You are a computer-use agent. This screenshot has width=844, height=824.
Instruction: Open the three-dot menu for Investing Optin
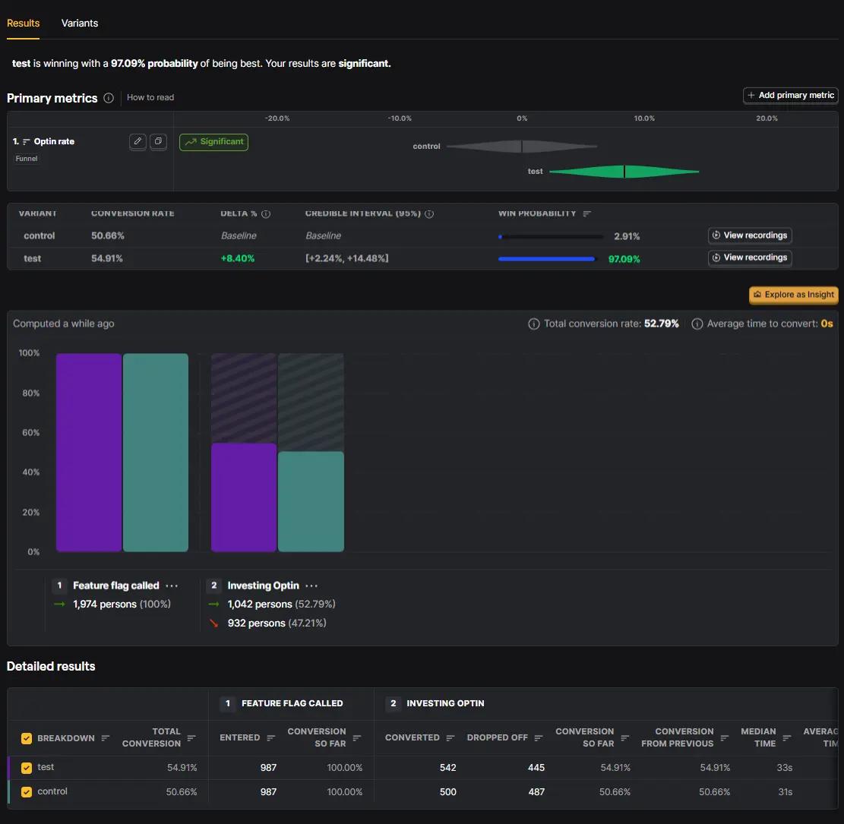(311, 586)
